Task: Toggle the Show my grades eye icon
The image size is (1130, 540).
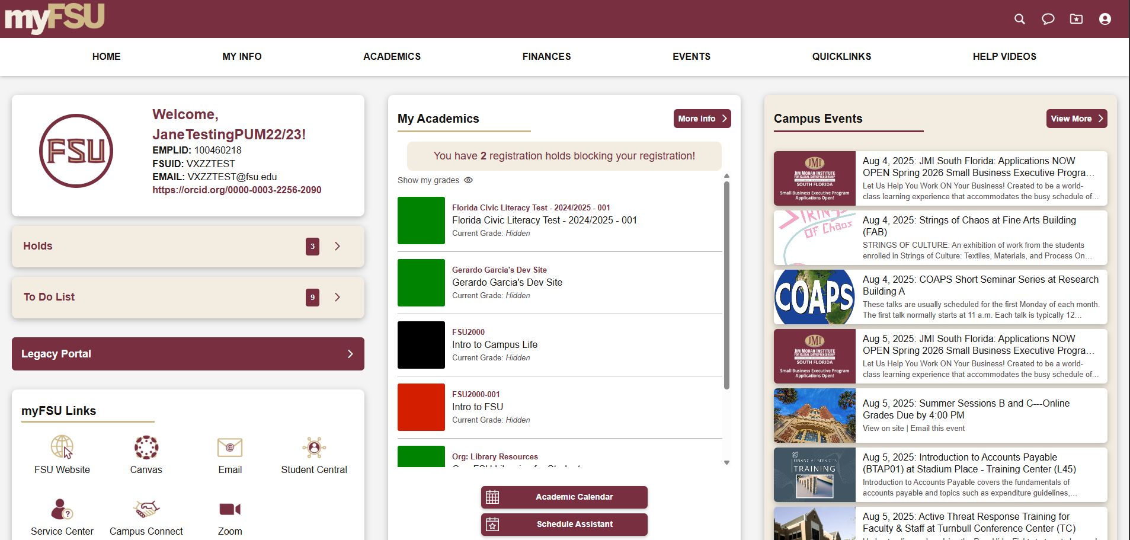Action: point(468,180)
